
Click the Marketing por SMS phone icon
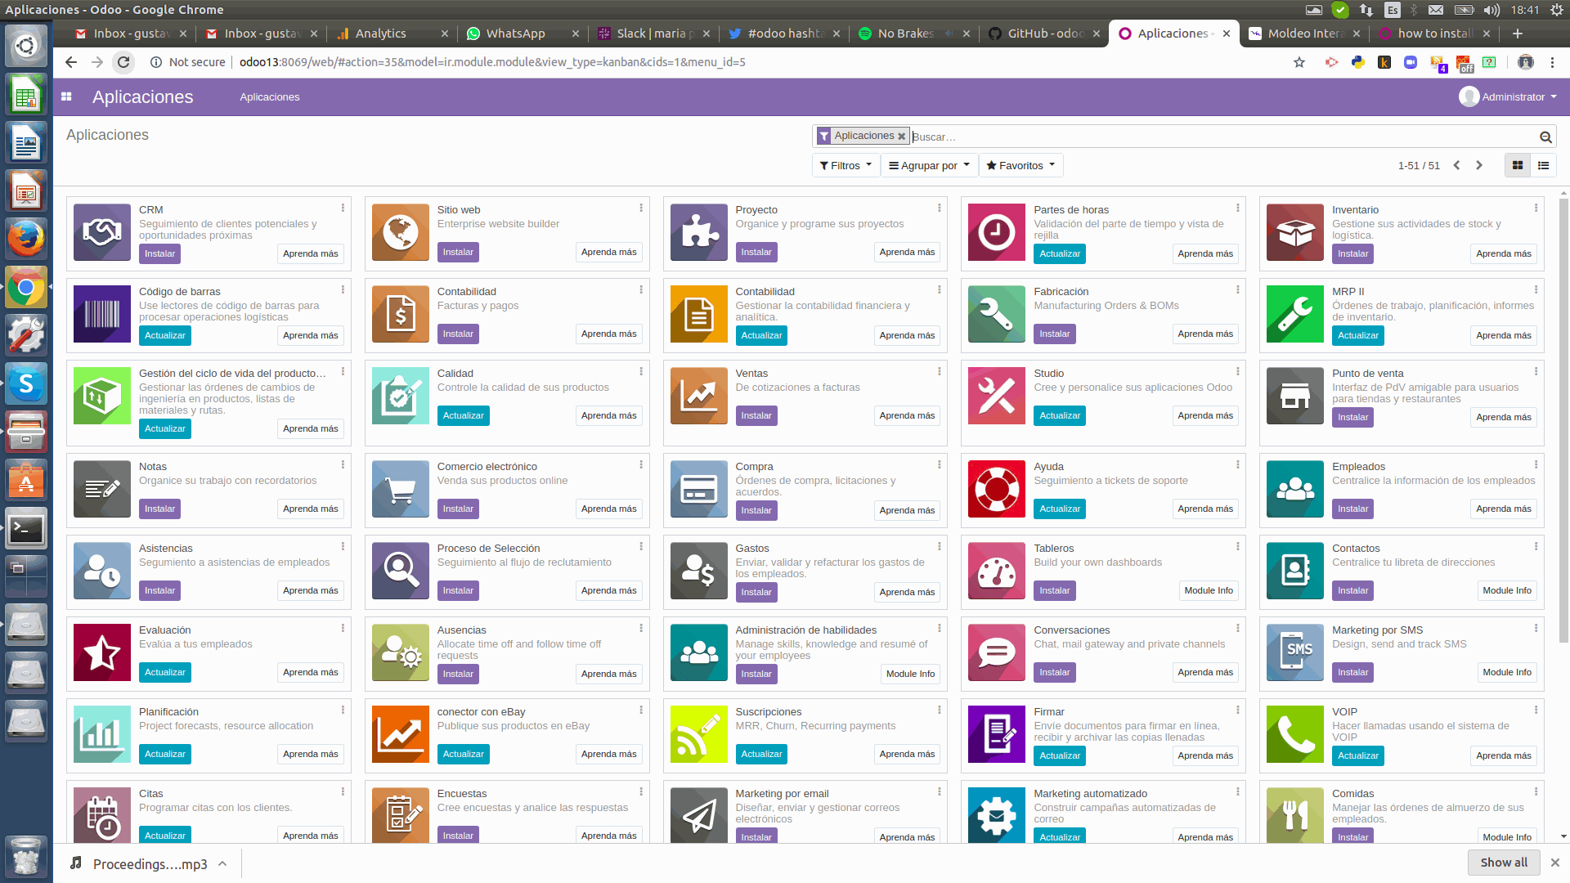pyautogui.click(x=1295, y=652)
